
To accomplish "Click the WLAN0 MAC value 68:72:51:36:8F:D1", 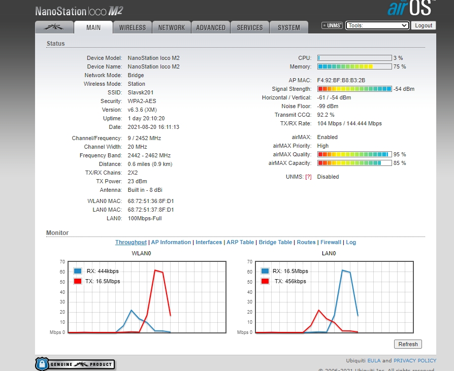I will (150, 201).
